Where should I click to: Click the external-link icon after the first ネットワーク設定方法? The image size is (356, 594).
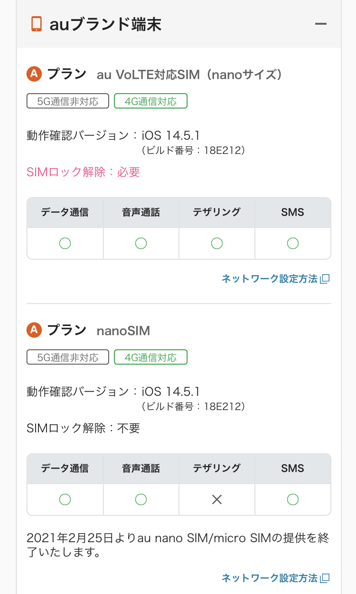(325, 279)
